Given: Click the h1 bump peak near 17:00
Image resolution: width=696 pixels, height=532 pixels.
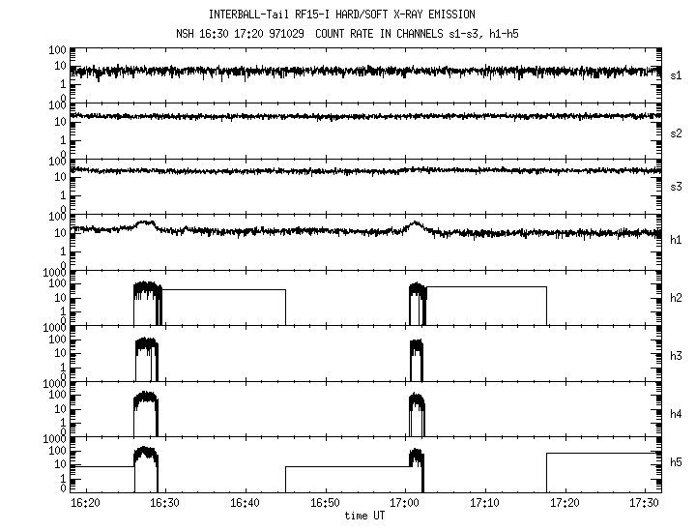Looking at the screenshot, I should (x=414, y=223).
